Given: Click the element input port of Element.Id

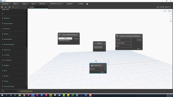Looking at the screenshot, I should pyautogui.click(x=96, y=69).
